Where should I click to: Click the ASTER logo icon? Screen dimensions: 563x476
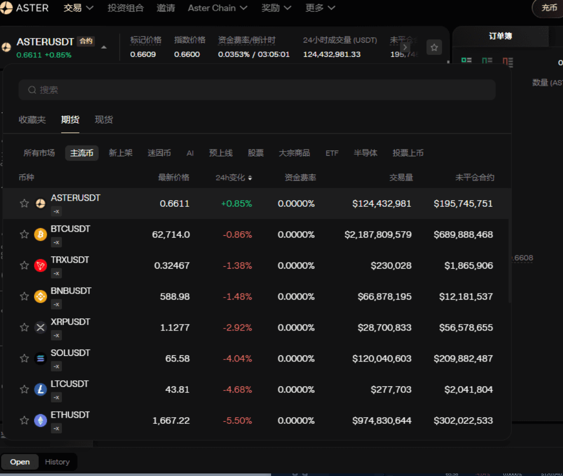coord(6,8)
